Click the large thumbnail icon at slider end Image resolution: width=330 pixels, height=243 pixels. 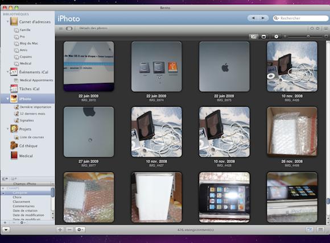pos(326,36)
